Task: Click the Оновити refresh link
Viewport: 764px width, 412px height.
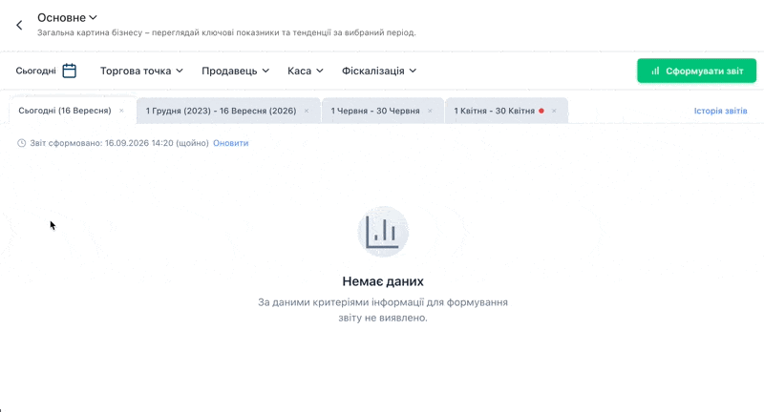Action: pyautogui.click(x=231, y=143)
